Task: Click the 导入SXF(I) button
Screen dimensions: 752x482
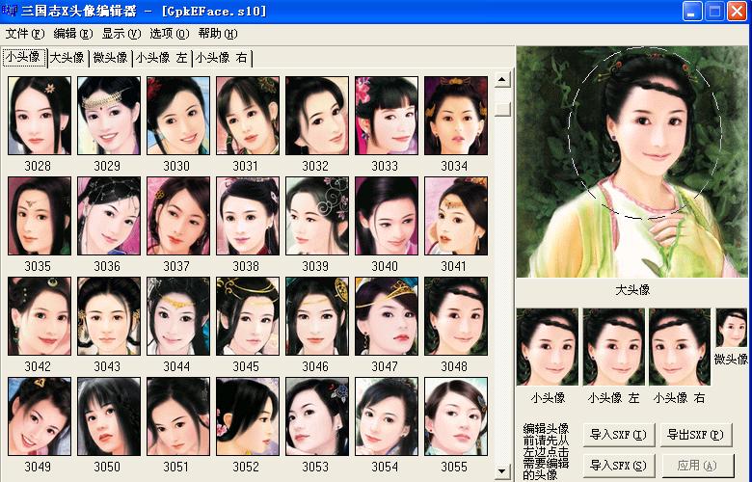Action: pyautogui.click(x=618, y=435)
